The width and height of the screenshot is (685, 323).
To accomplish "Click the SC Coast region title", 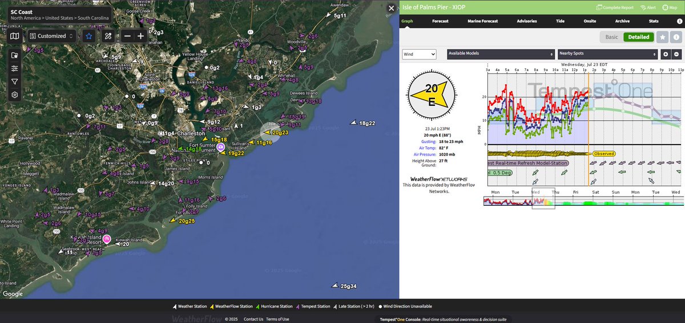I will tap(23, 11).
